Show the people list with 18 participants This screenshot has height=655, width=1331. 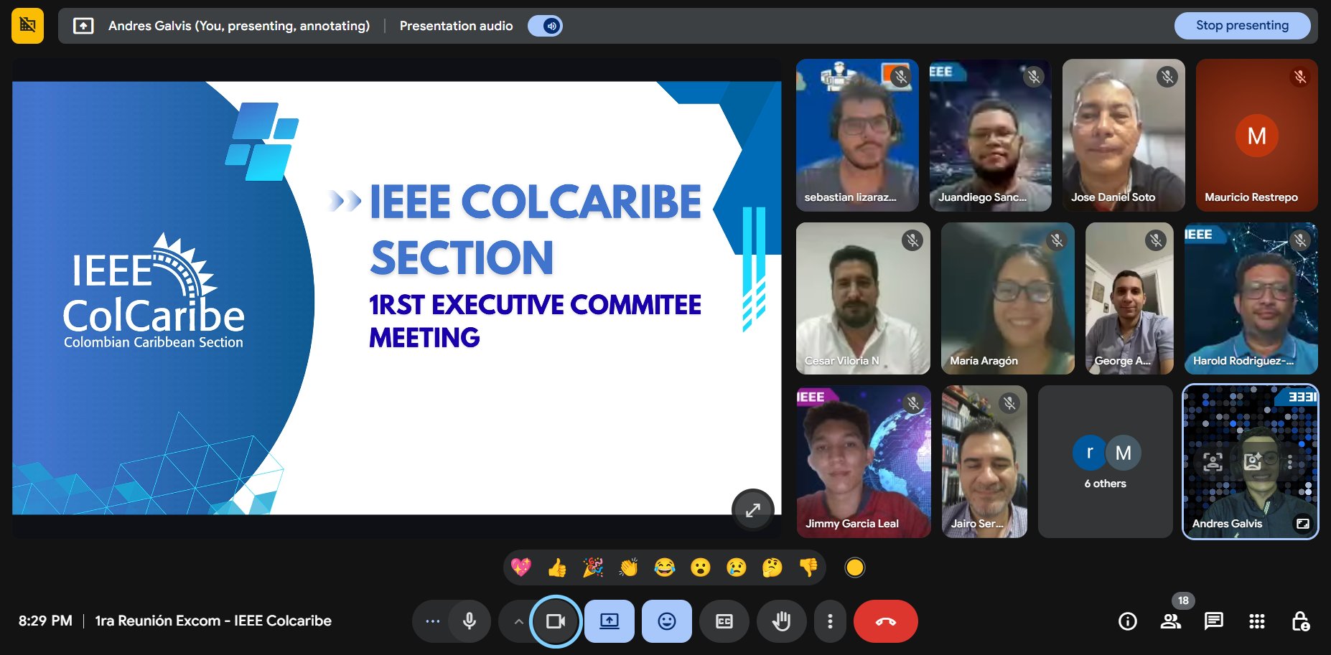1171,621
